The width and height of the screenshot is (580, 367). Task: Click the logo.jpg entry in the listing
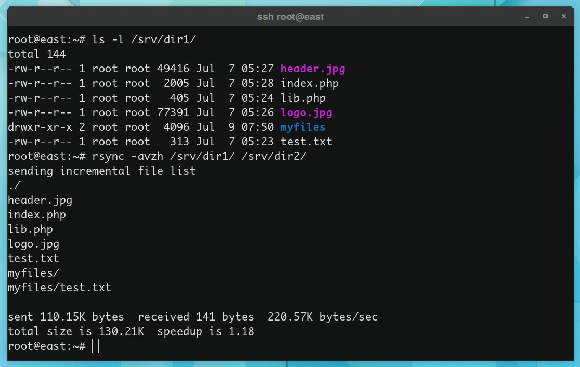click(x=306, y=112)
